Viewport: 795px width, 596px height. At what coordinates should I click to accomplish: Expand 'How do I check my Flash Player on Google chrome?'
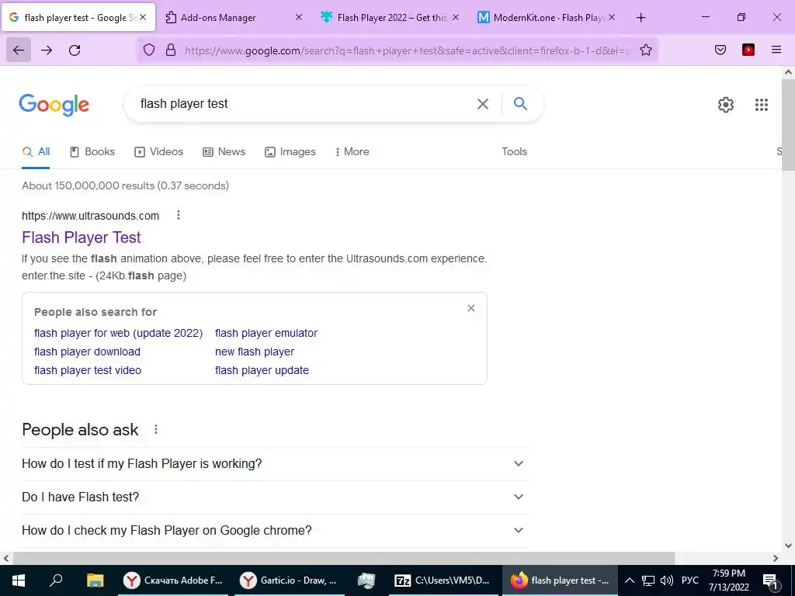coord(275,531)
